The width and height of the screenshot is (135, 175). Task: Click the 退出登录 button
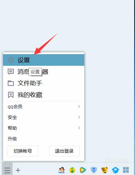(64, 151)
